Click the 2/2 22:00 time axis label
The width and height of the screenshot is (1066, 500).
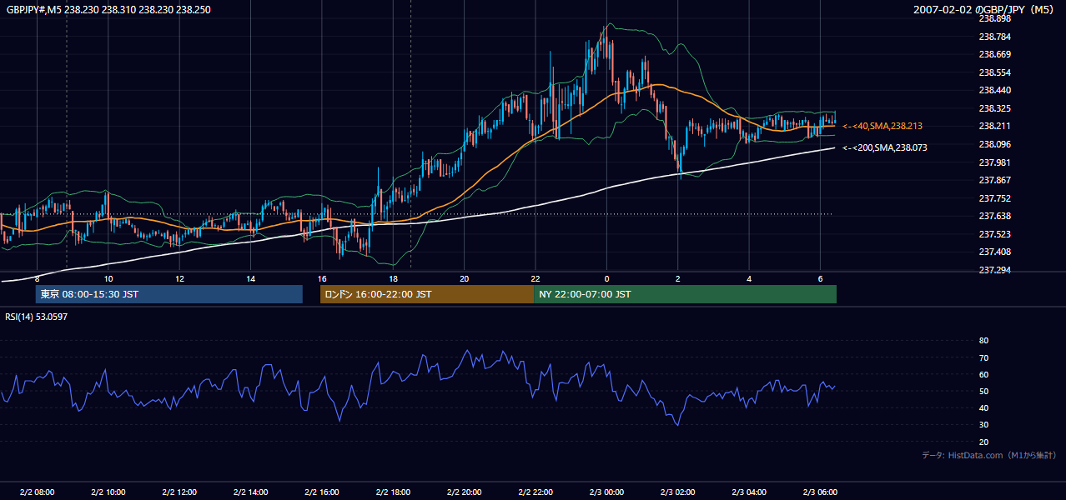point(536,492)
